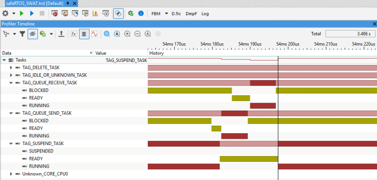Viewport: 377px width, 180px height.
Task: Expand the TAG_DELETE_TASK node
Action: pyautogui.click(x=11, y=68)
